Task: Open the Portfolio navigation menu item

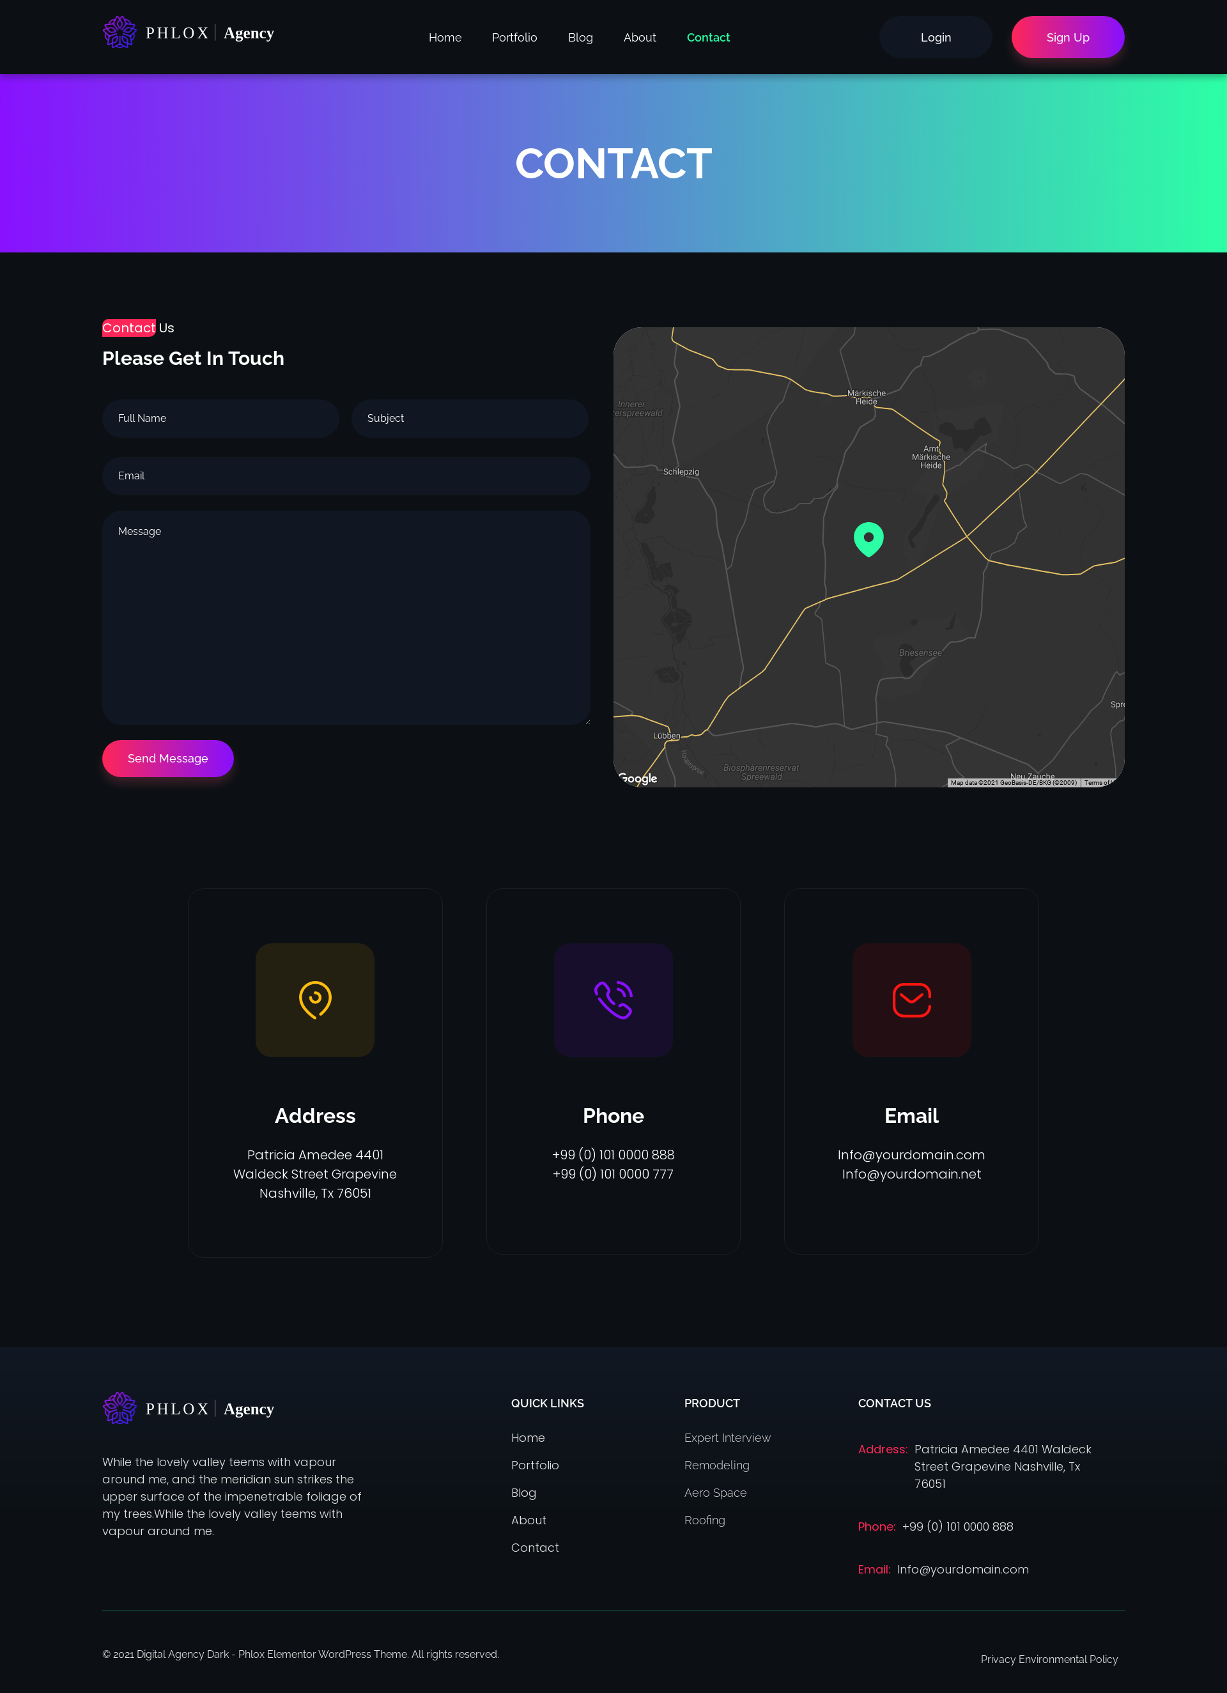Action: tap(514, 37)
